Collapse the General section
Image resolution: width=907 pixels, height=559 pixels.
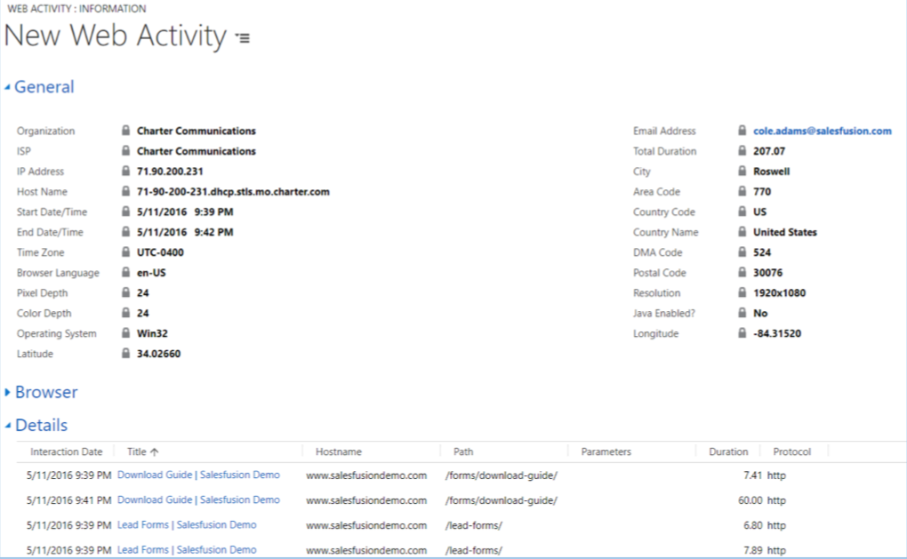point(8,87)
